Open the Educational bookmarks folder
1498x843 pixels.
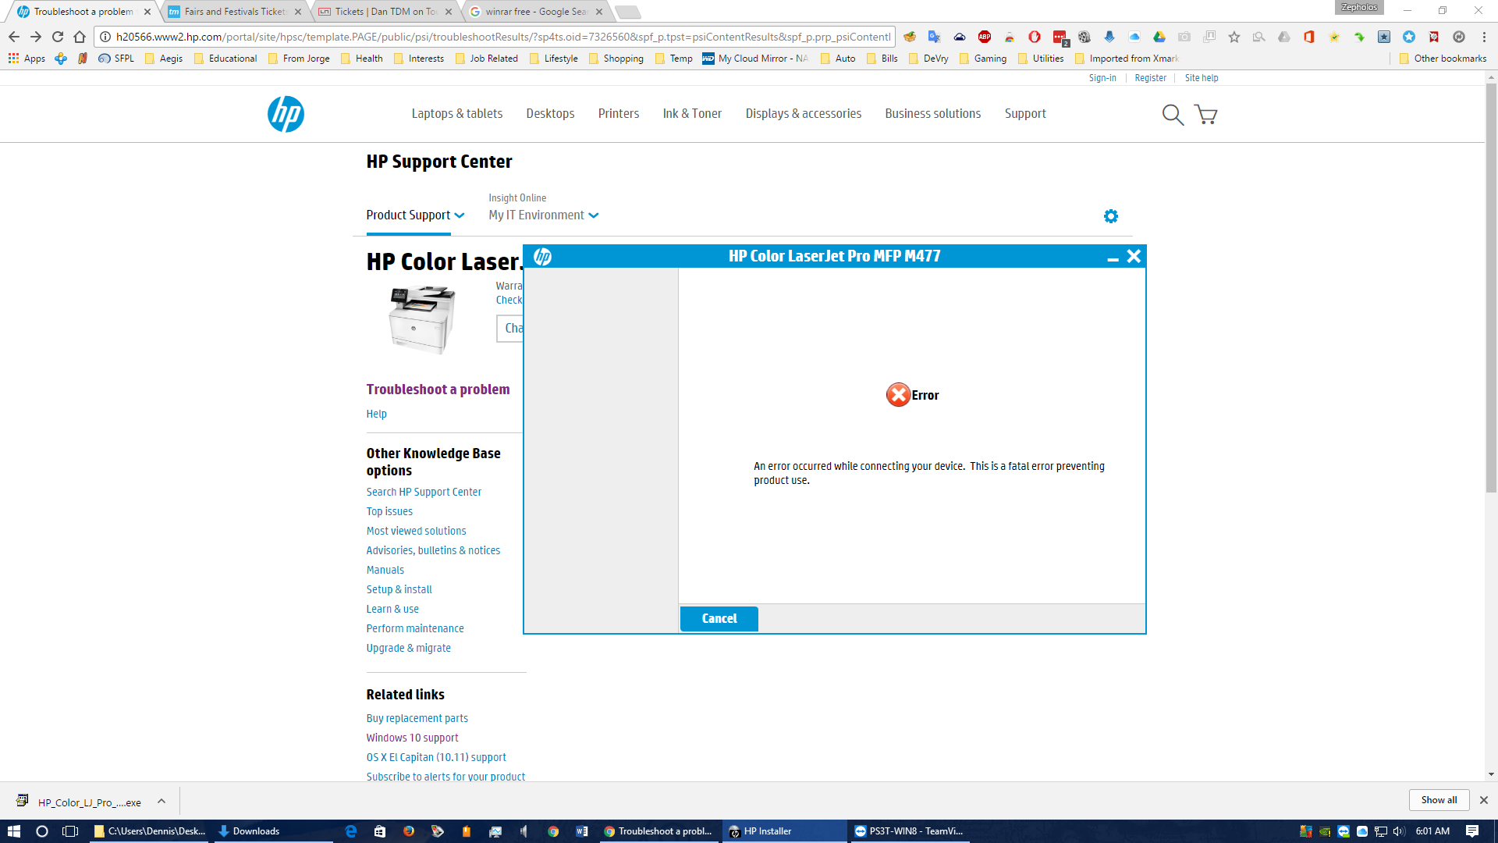(225, 59)
